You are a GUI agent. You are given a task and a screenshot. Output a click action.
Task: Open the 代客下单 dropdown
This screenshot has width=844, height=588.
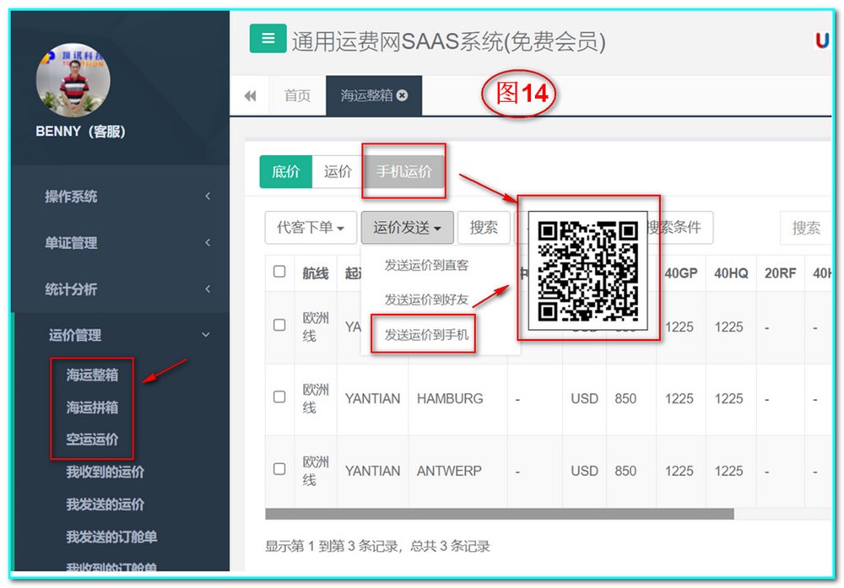310,228
